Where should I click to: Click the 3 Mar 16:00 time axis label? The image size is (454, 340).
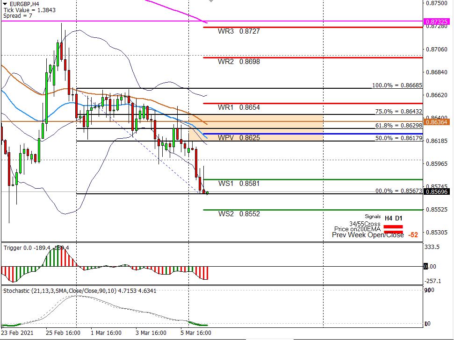pyautogui.click(x=151, y=333)
